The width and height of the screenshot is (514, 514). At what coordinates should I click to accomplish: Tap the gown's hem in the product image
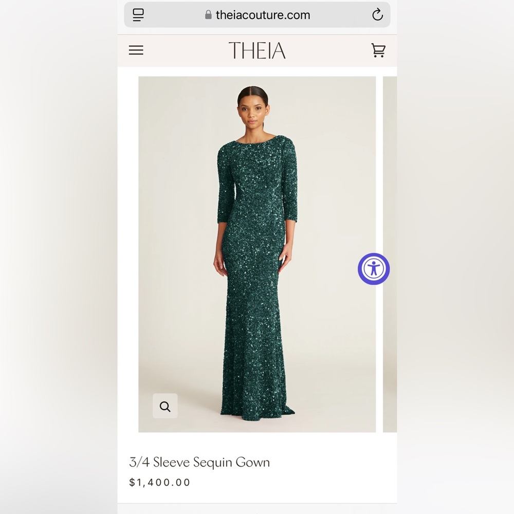click(258, 412)
